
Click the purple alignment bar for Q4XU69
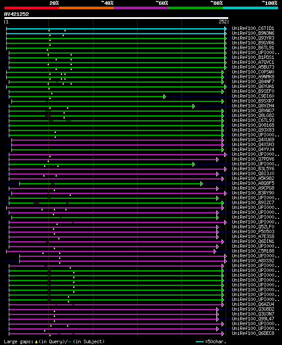coord(117,140)
